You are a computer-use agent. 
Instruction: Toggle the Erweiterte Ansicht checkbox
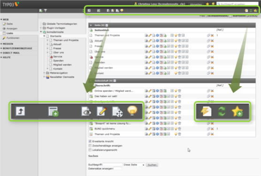tap(90, 141)
